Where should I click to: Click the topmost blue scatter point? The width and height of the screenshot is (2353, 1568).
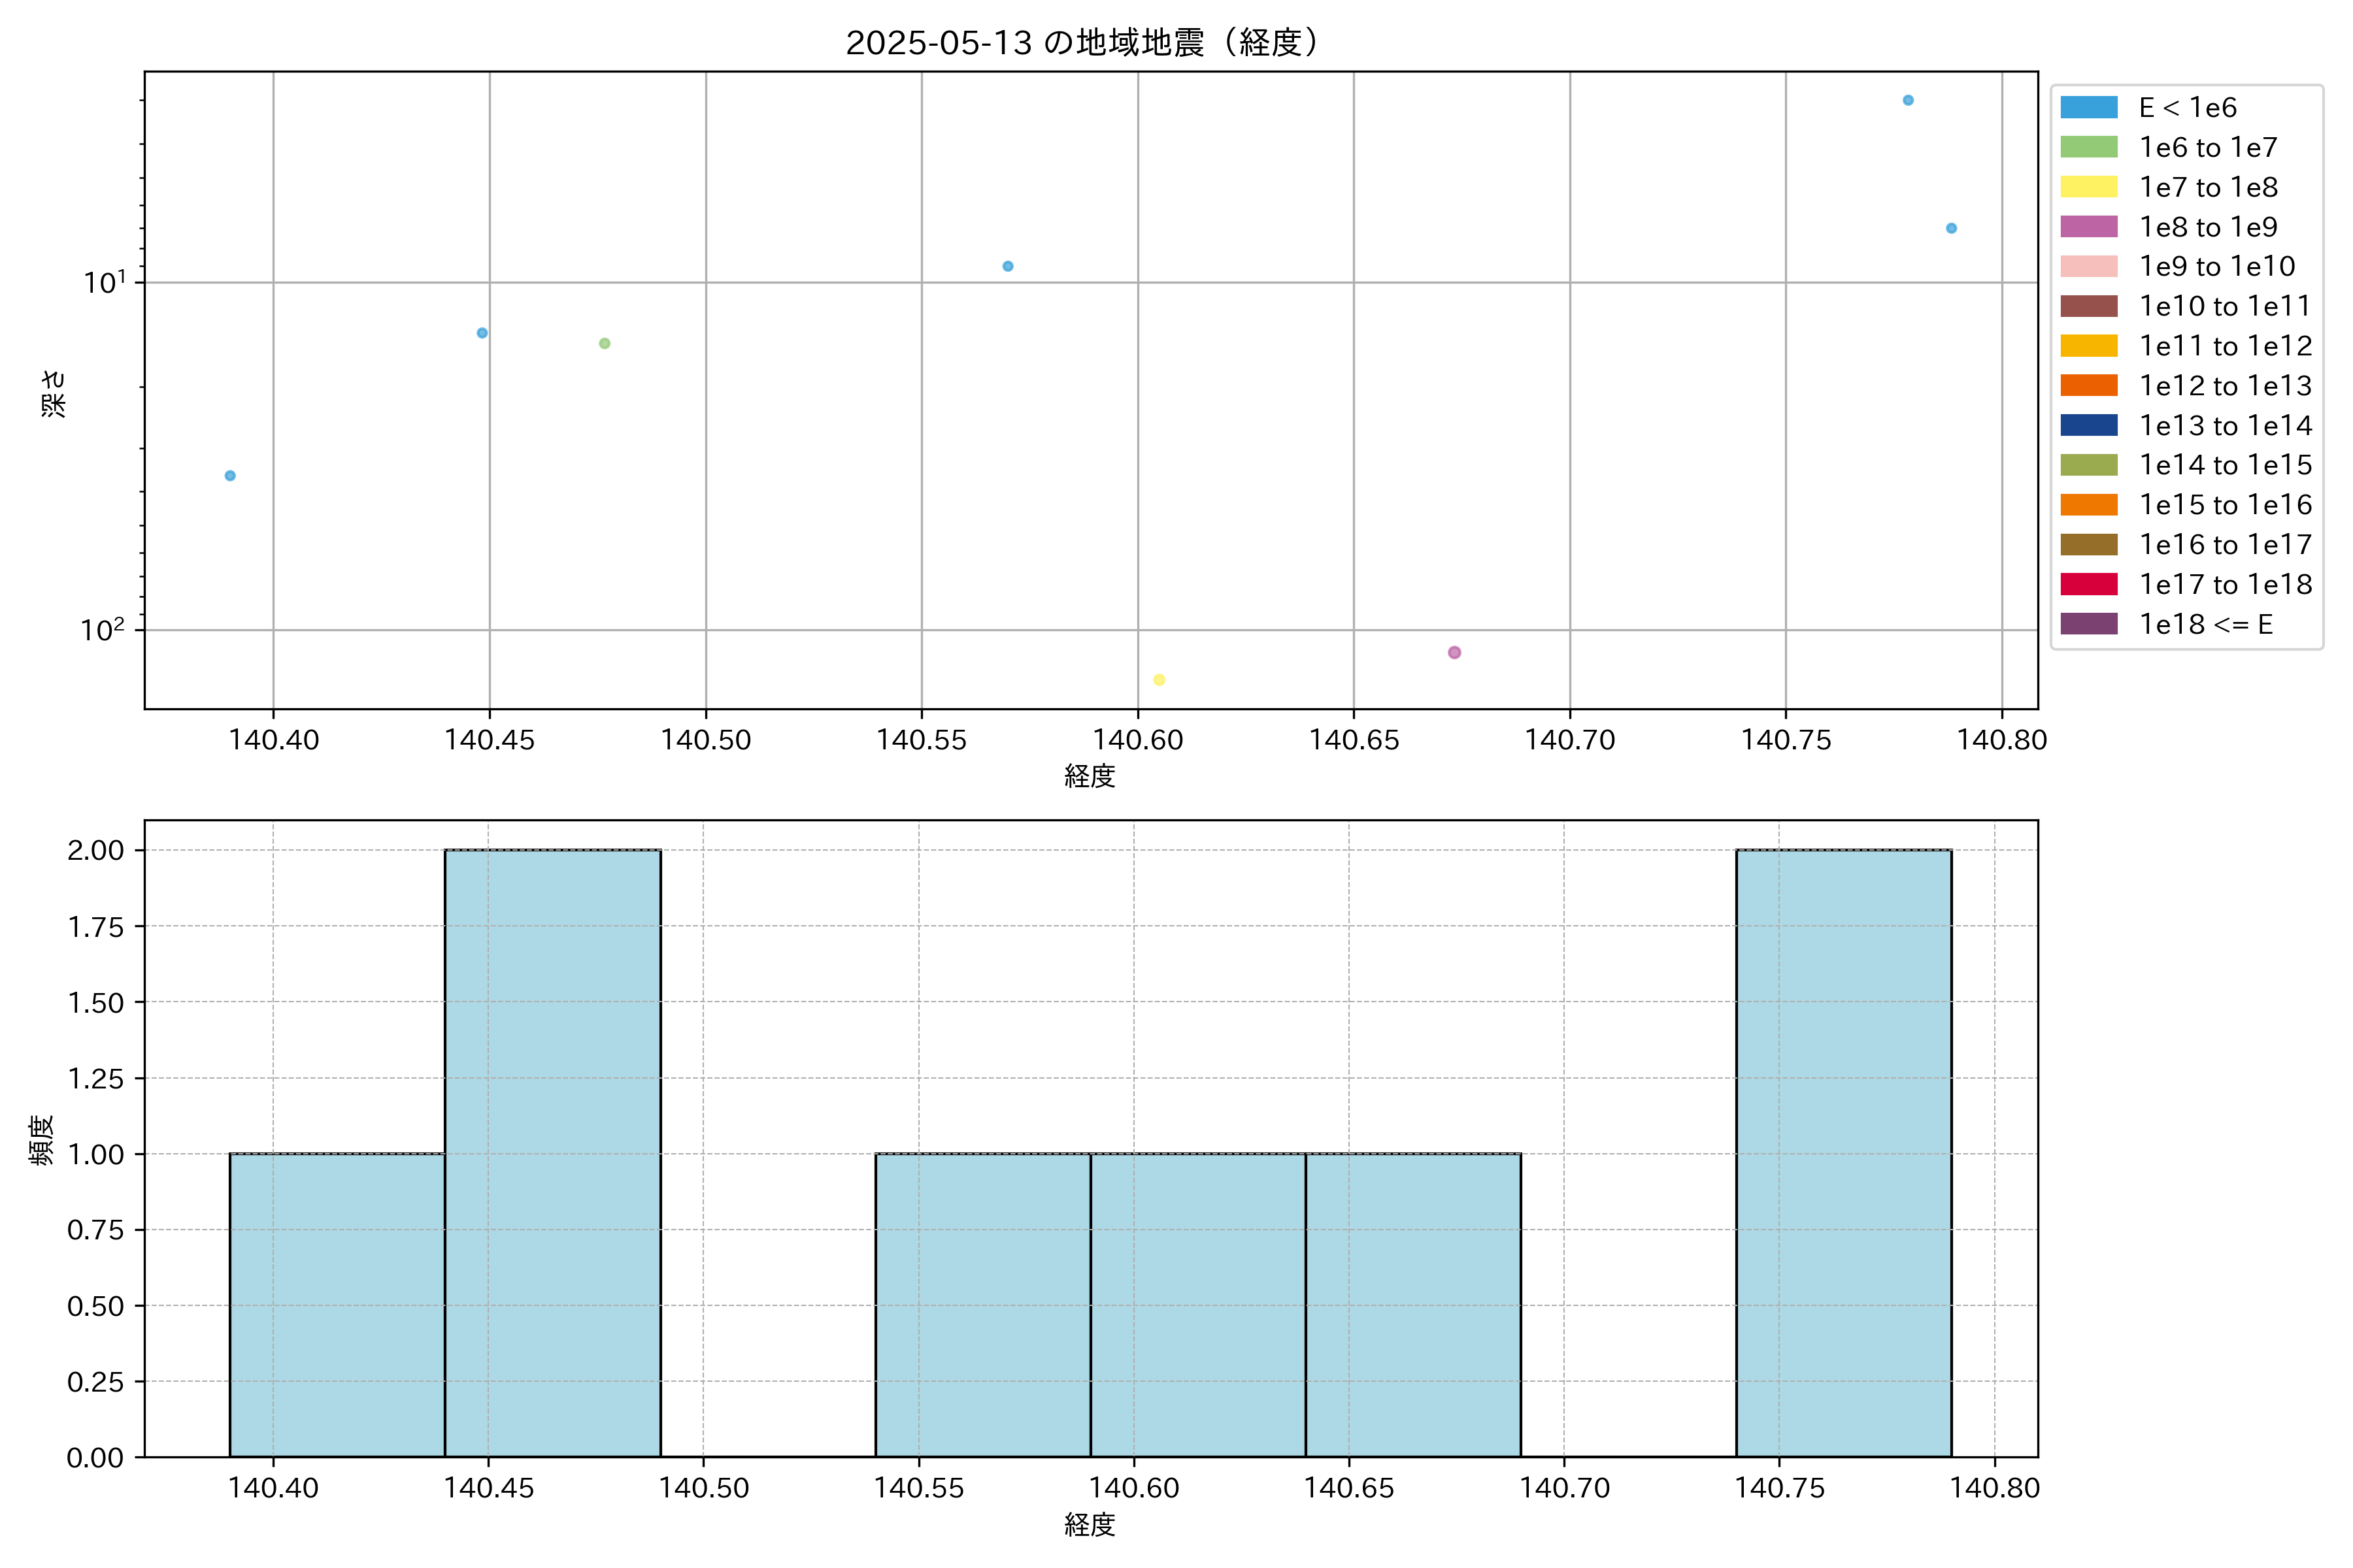click(1908, 101)
